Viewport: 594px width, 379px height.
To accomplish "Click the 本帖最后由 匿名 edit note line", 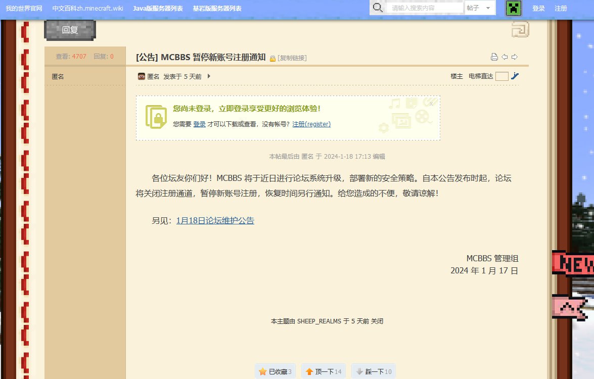I will point(327,156).
